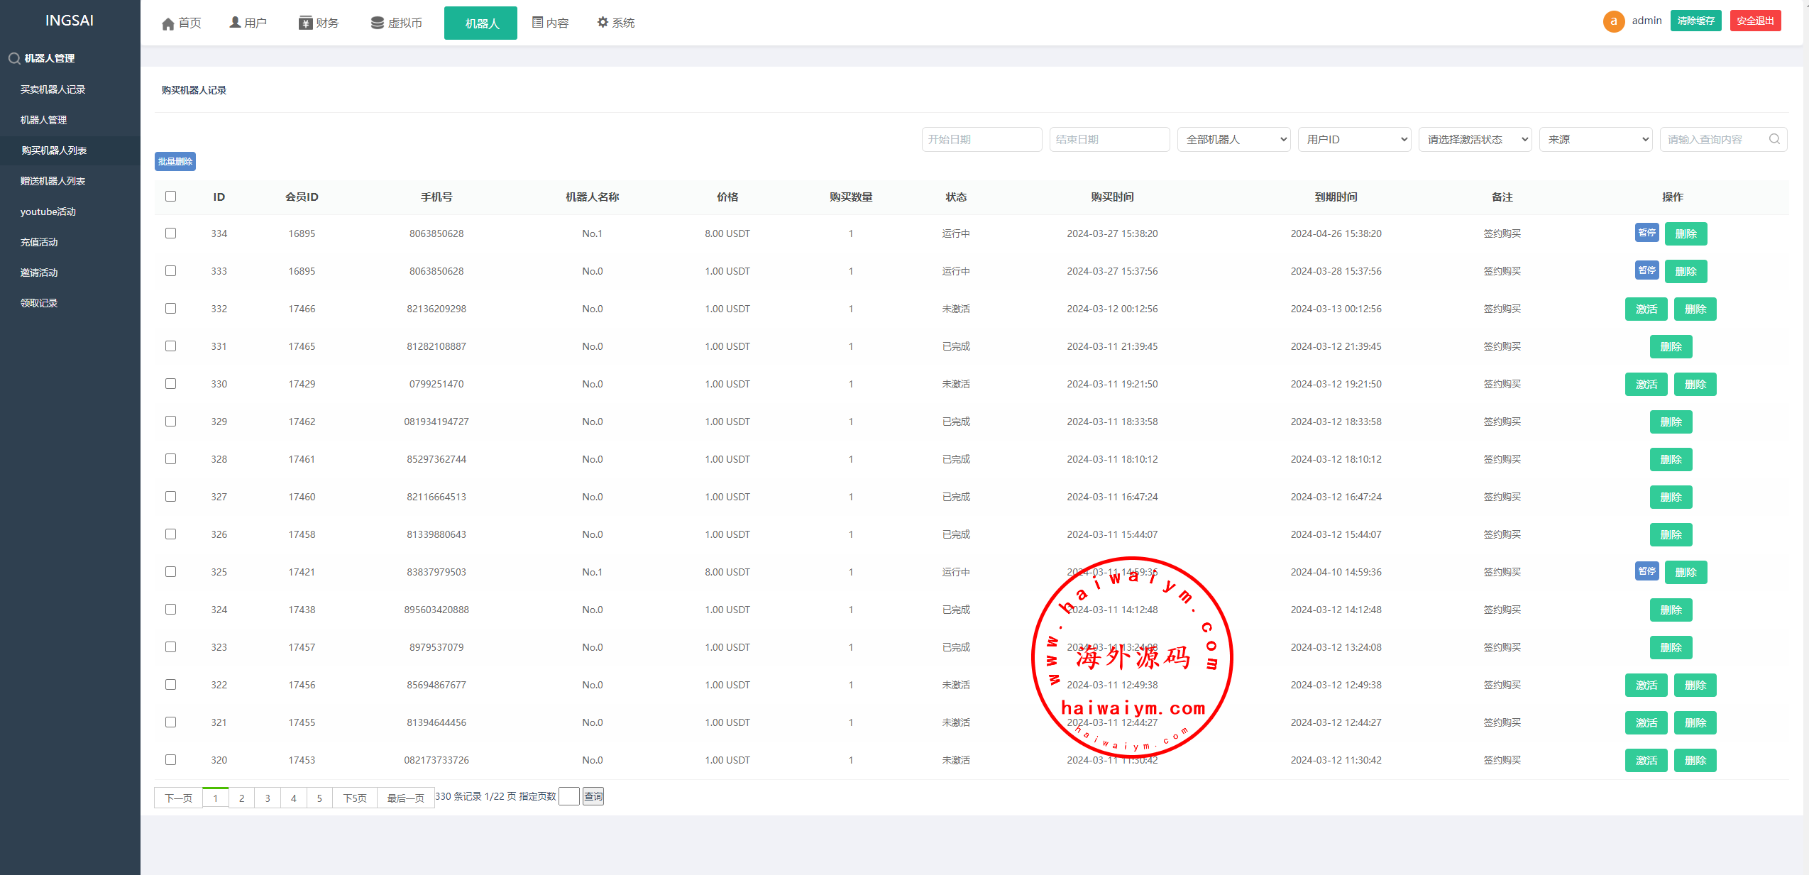This screenshot has height=875, width=1809.
Task: Go to page 3 in pagination
Action: click(x=268, y=798)
